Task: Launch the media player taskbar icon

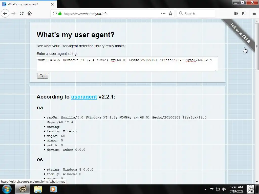Action: click(53, 189)
